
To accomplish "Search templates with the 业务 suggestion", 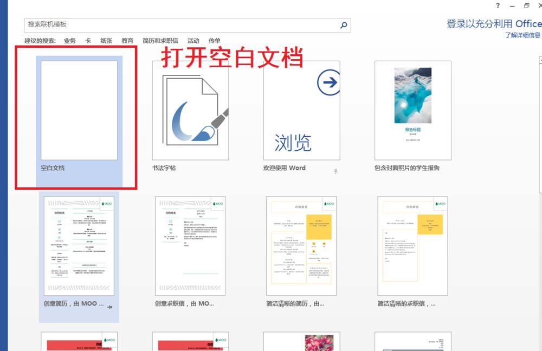I will pyautogui.click(x=70, y=40).
